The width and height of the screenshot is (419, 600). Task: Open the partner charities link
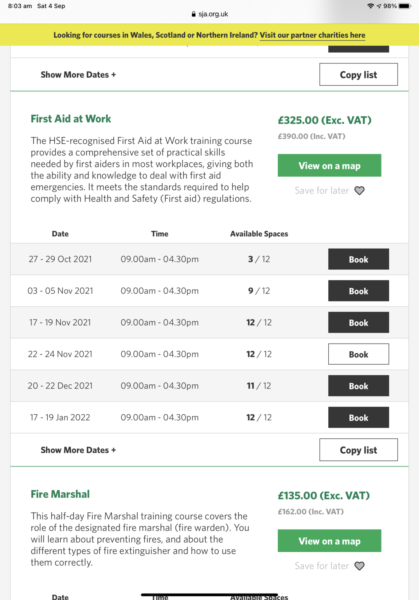pos(312,35)
